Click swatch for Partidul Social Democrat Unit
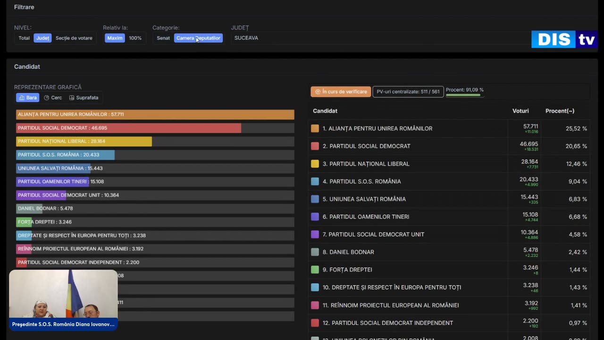This screenshot has height=340, width=604. (315, 234)
